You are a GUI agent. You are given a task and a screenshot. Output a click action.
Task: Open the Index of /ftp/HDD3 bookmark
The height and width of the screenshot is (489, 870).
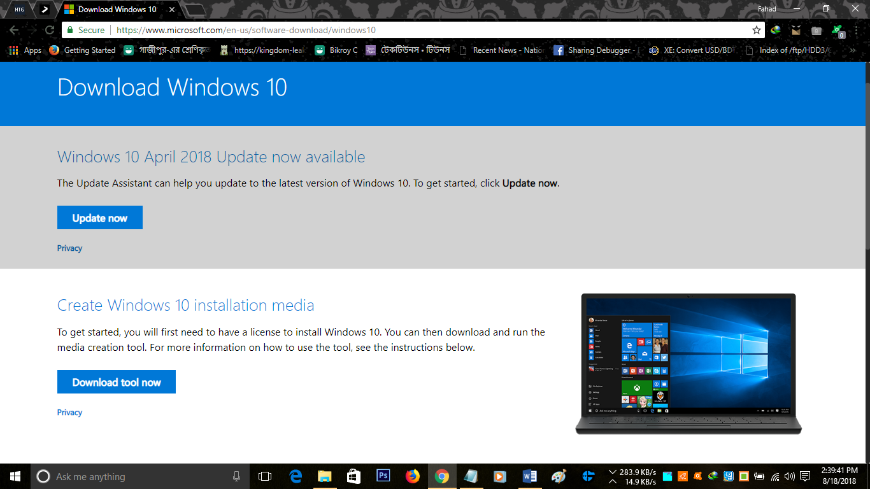(788, 50)
